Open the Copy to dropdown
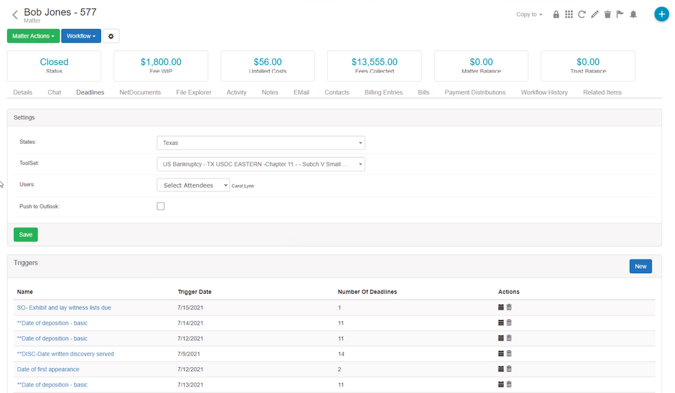Image resolution: width=675 pixels, height=393 pixels. tap(529, 14)
